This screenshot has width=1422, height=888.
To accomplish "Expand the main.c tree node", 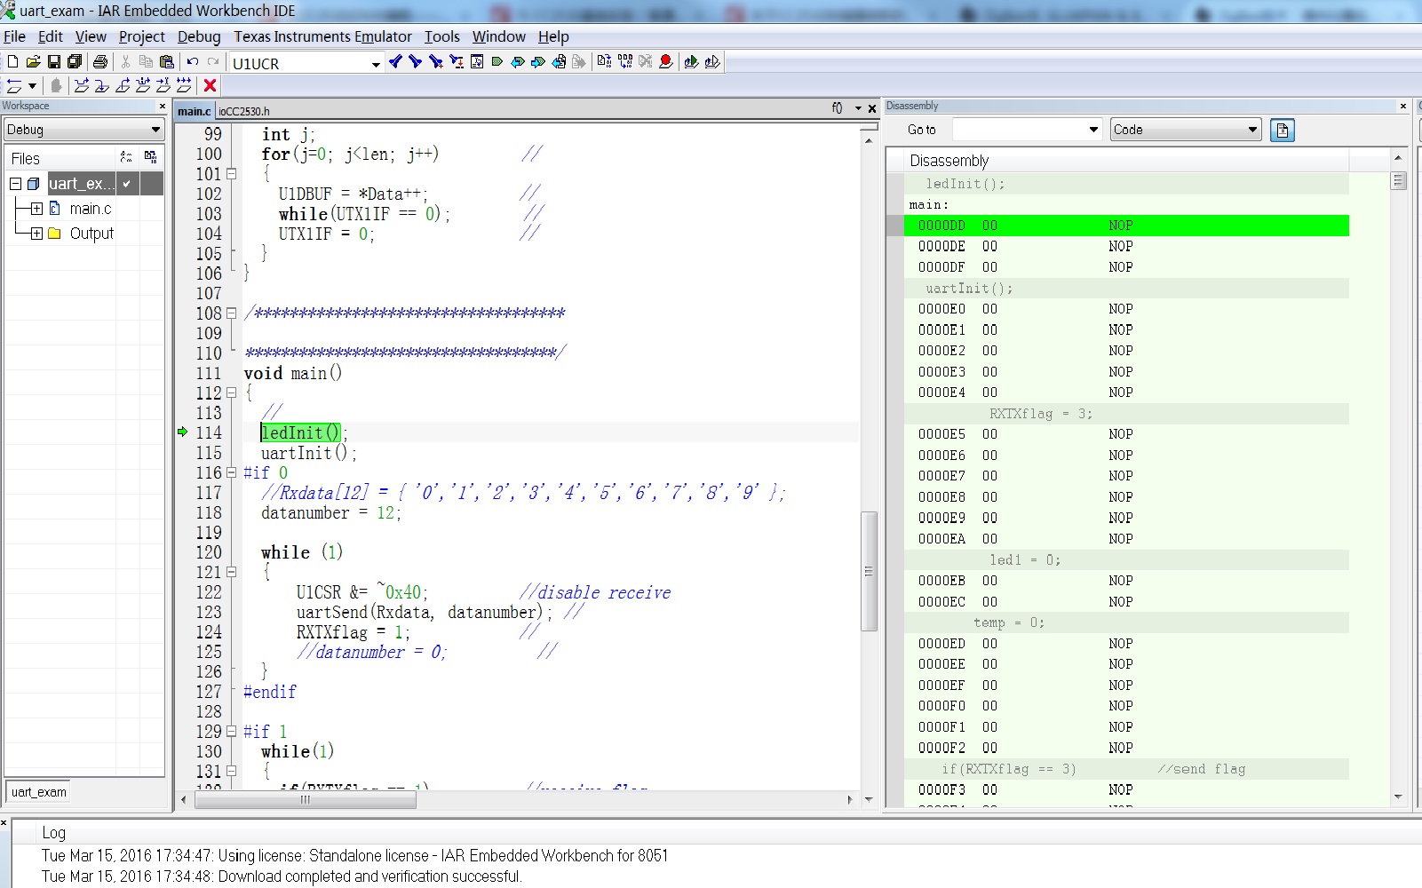I will [36, 209].
